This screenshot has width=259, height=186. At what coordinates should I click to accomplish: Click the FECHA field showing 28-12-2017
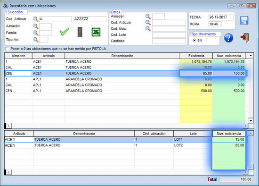tap(221, 17)
